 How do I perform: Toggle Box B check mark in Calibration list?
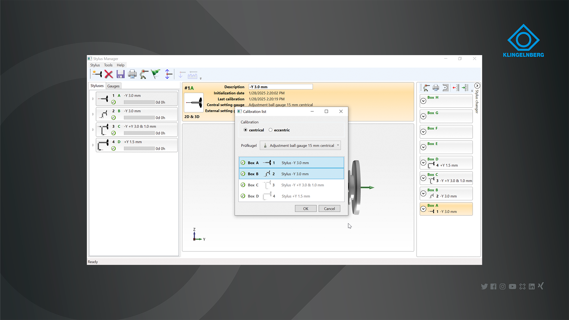tap(243, 174)
